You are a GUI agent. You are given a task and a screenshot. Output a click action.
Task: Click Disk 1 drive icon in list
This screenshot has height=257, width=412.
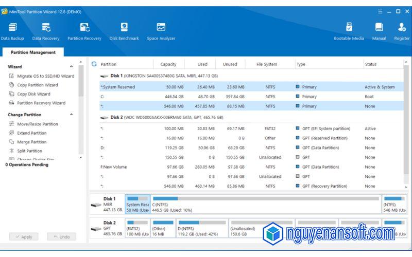point(105,76)
